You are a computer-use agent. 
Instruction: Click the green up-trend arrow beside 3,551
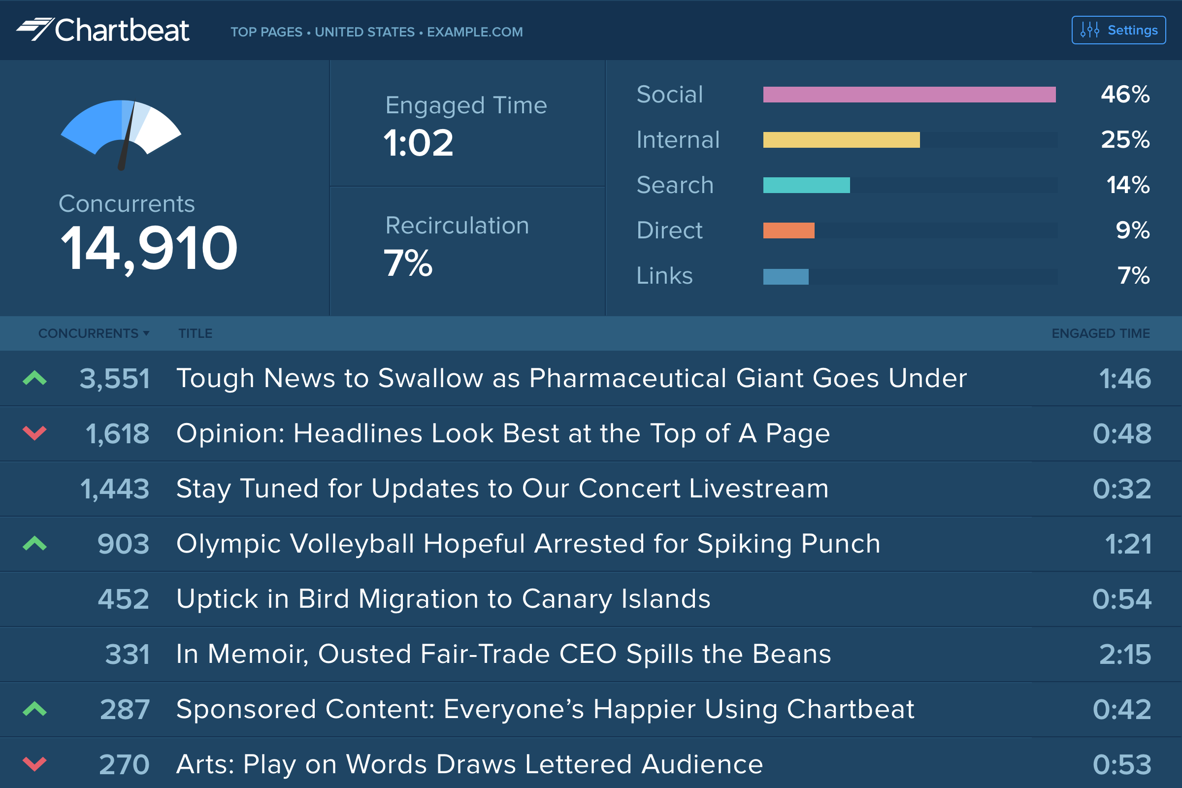34,378
